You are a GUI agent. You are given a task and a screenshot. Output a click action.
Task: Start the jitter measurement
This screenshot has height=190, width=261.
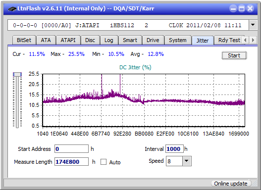(x=234, y=55)
